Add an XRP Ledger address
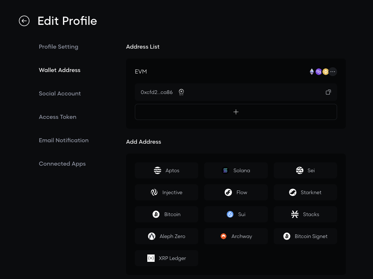Screen dimensions: 373x279 [166, 258]
